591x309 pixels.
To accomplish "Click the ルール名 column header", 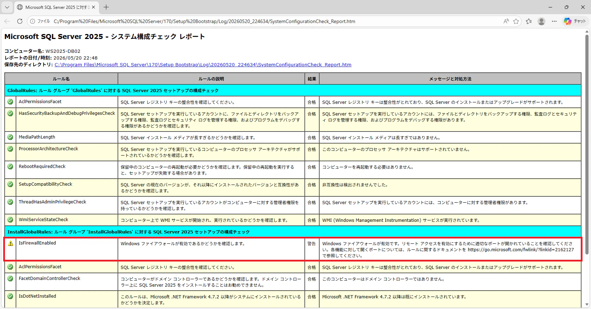I will (x=61, y=79).
